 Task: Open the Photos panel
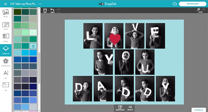coord(6,13)
